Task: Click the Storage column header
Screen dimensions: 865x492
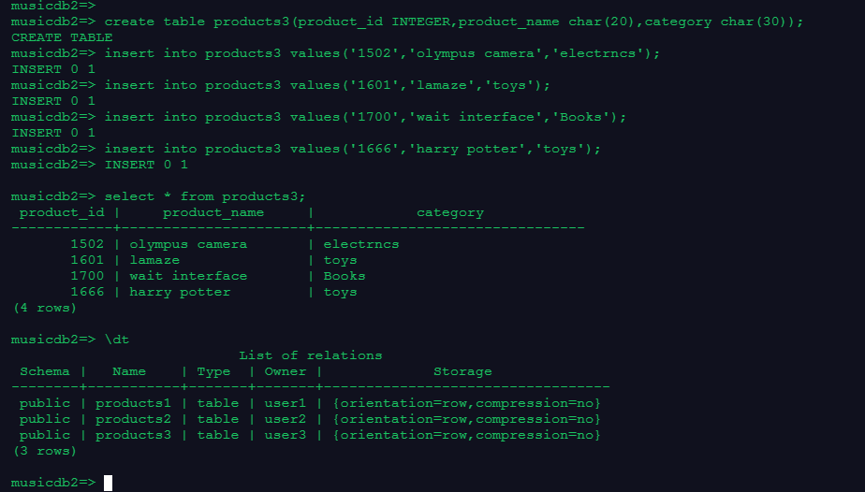Action: point(462,371)
